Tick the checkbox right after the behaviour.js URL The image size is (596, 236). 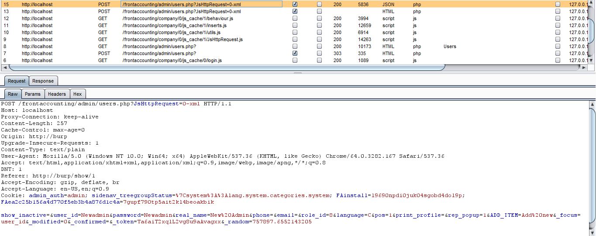click(x=295, y=18)
